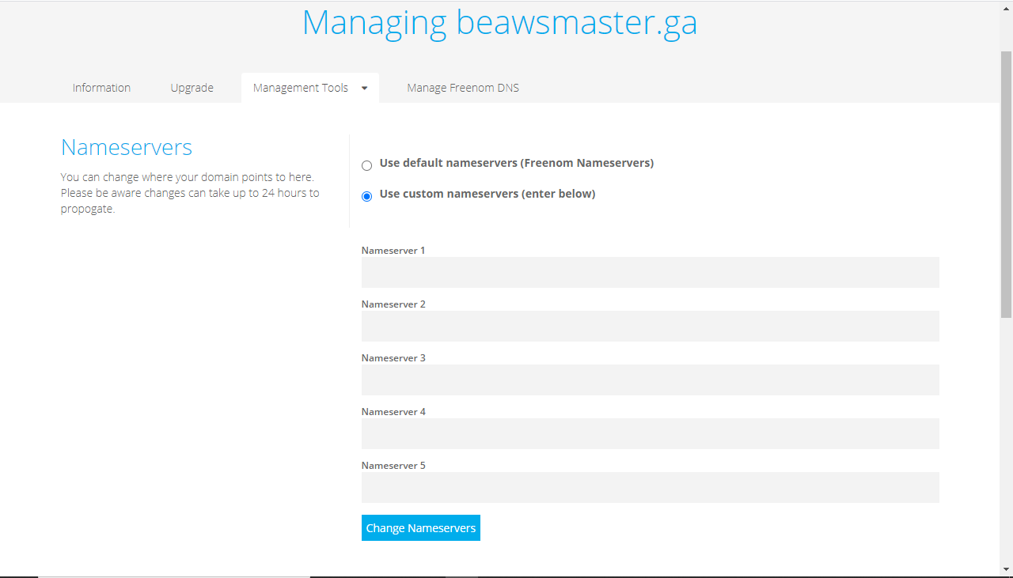Click the Nameserver 1 label
Screen dimensions: 1013x578
(x=393, y=250)
